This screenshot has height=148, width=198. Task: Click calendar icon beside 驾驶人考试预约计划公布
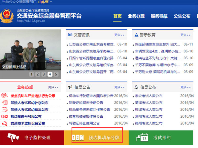click(5, 102)
